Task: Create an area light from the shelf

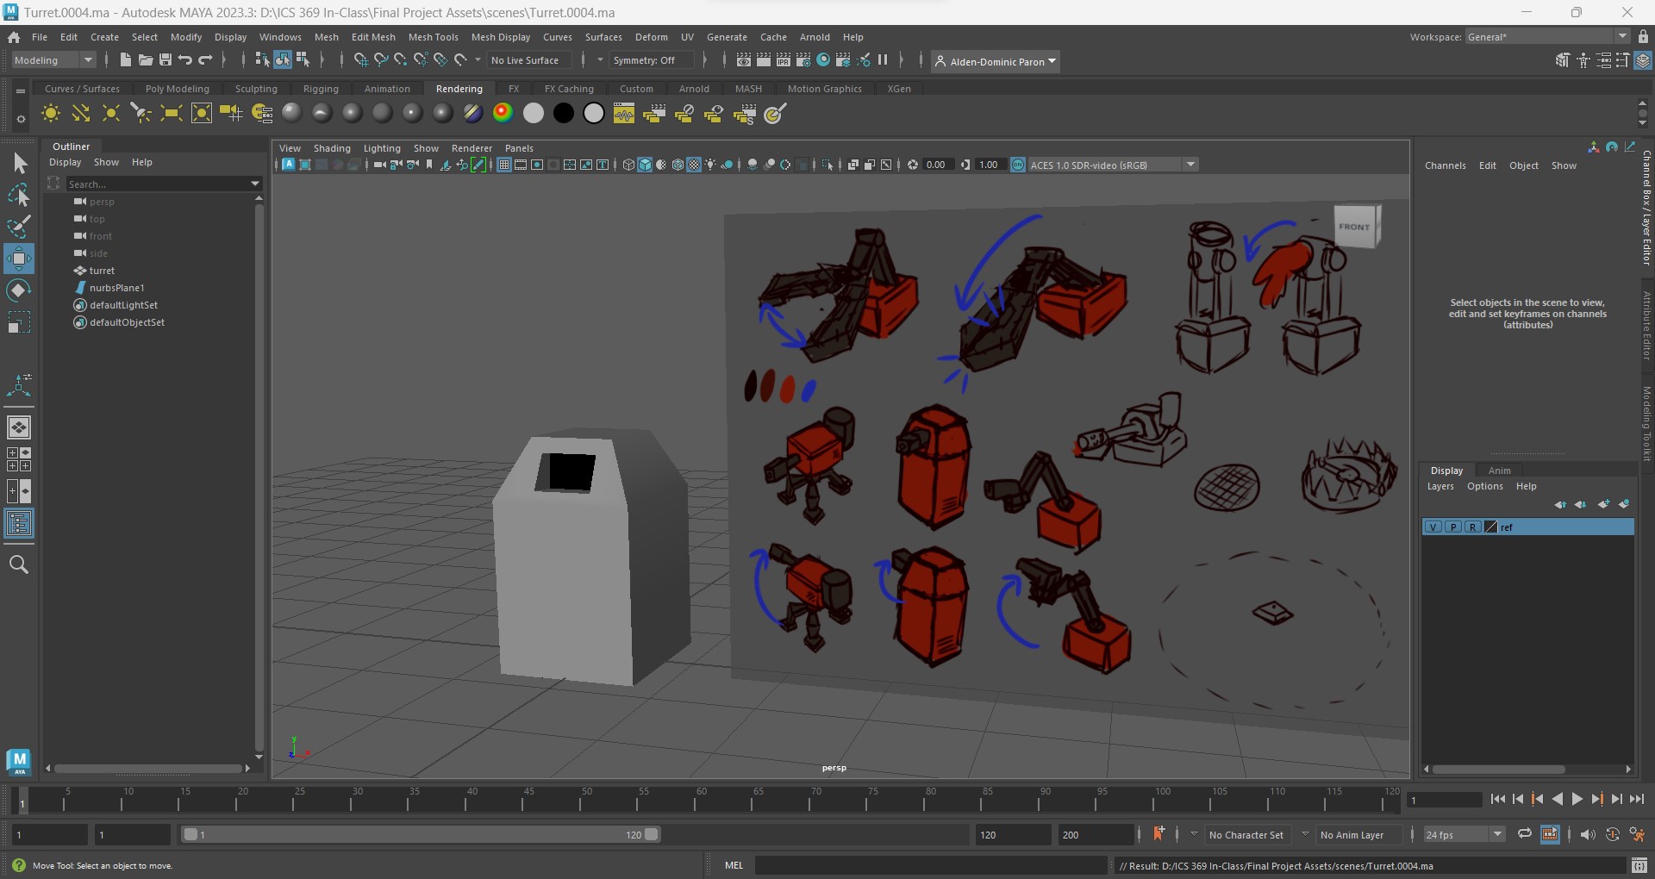Action: point(172,114)
